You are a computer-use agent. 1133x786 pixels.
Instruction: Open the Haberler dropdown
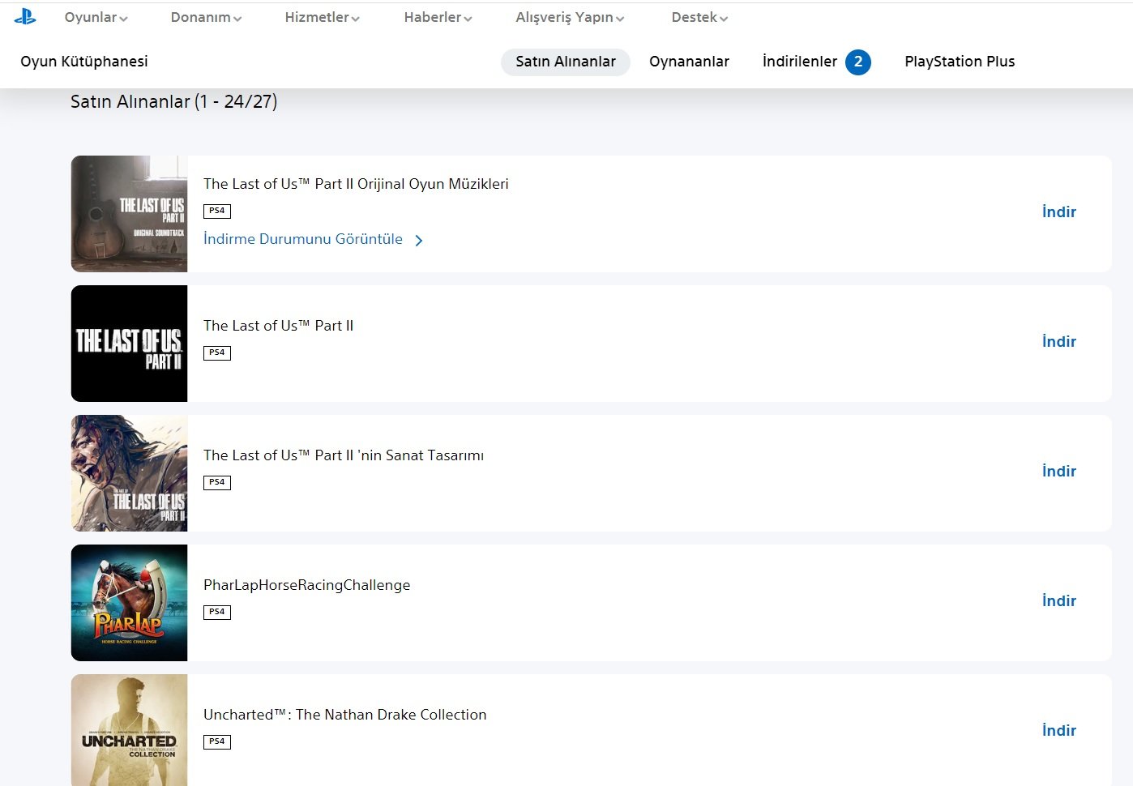click(438, 17)
